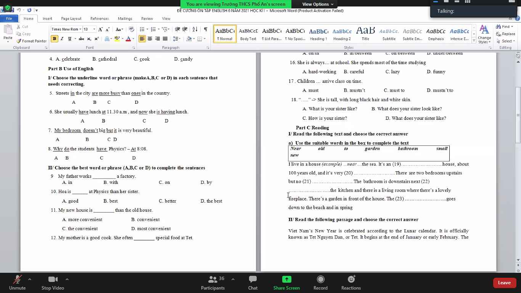This screenshot has height=293, width=521.
Task: Click Grow Font icon
Action: (100, 29)
